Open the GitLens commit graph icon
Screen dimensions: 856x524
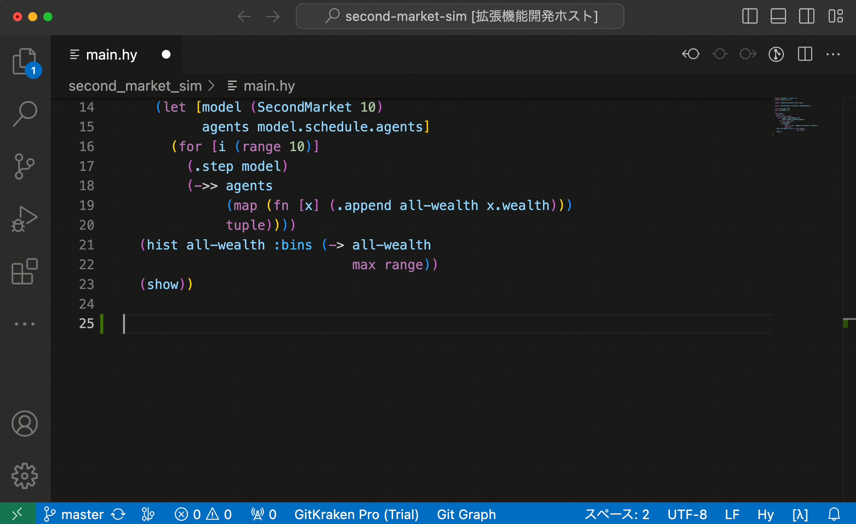pyautogui.click(x=776, y=54)
